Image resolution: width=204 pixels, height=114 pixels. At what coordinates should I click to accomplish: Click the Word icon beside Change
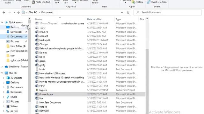37,44
